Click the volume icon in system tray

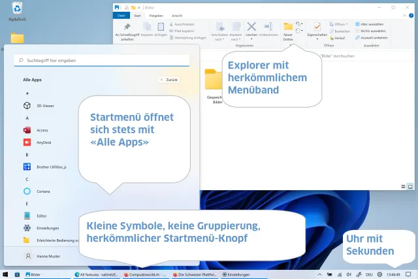(x=349, y=274)
